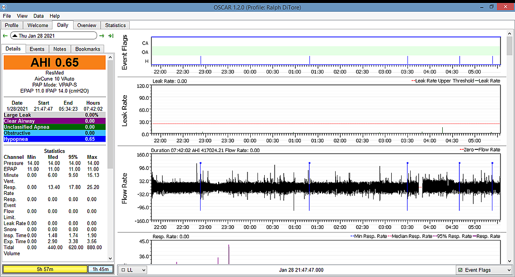Go to next day with right green arrow
Image resolution: width=515 pixels, height=277 pixels.
coord(102,36)
